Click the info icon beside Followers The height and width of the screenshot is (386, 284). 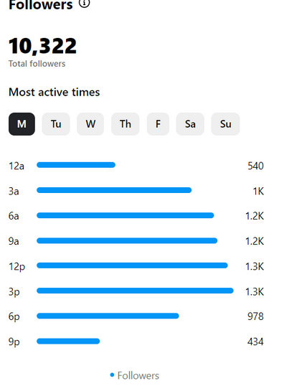pyautogui.click(x=85, y=3)
